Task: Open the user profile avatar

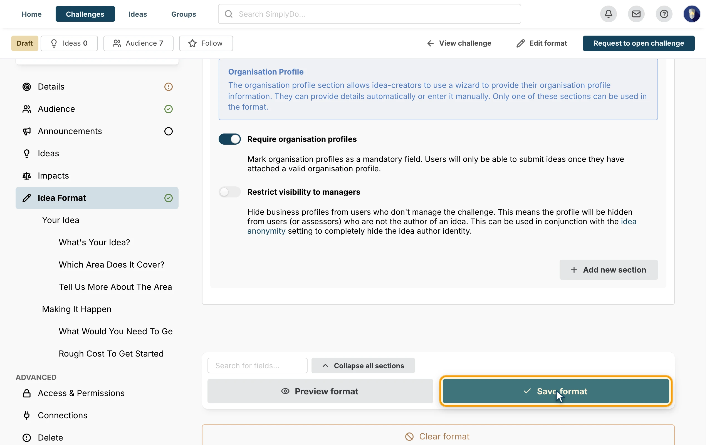Action: pyautogui.click(x=691, y=14)
